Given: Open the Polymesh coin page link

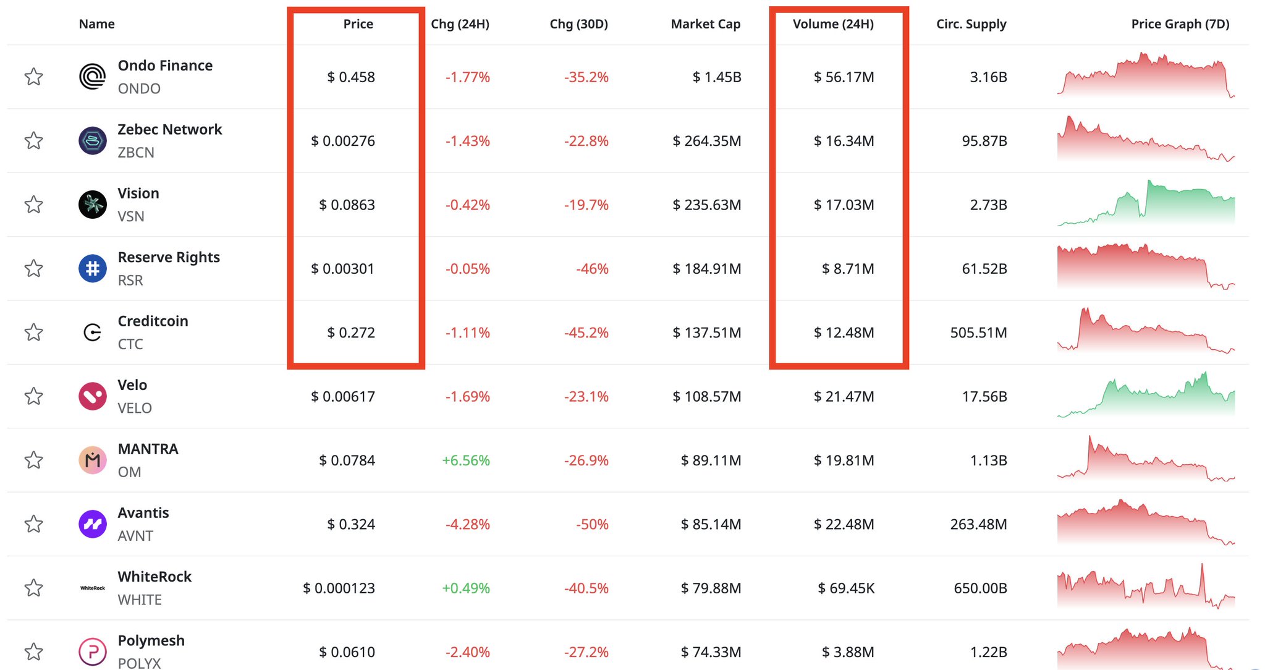Looking at the screenshot, I should [x=151, y=640].
